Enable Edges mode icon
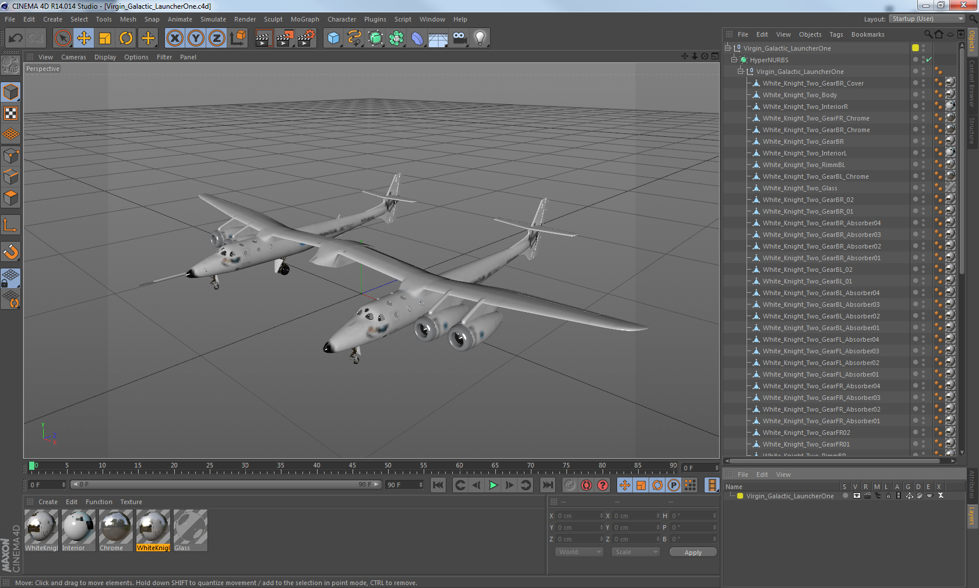Image resolution: width=979 pixels, height=588 pixels. coord(11,176)
